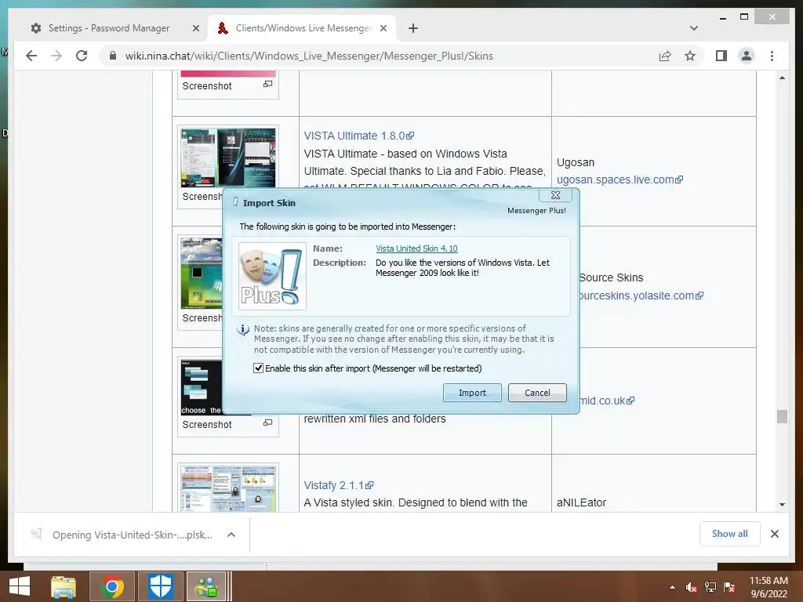Expand the tab search dropdown

[693, 28]
